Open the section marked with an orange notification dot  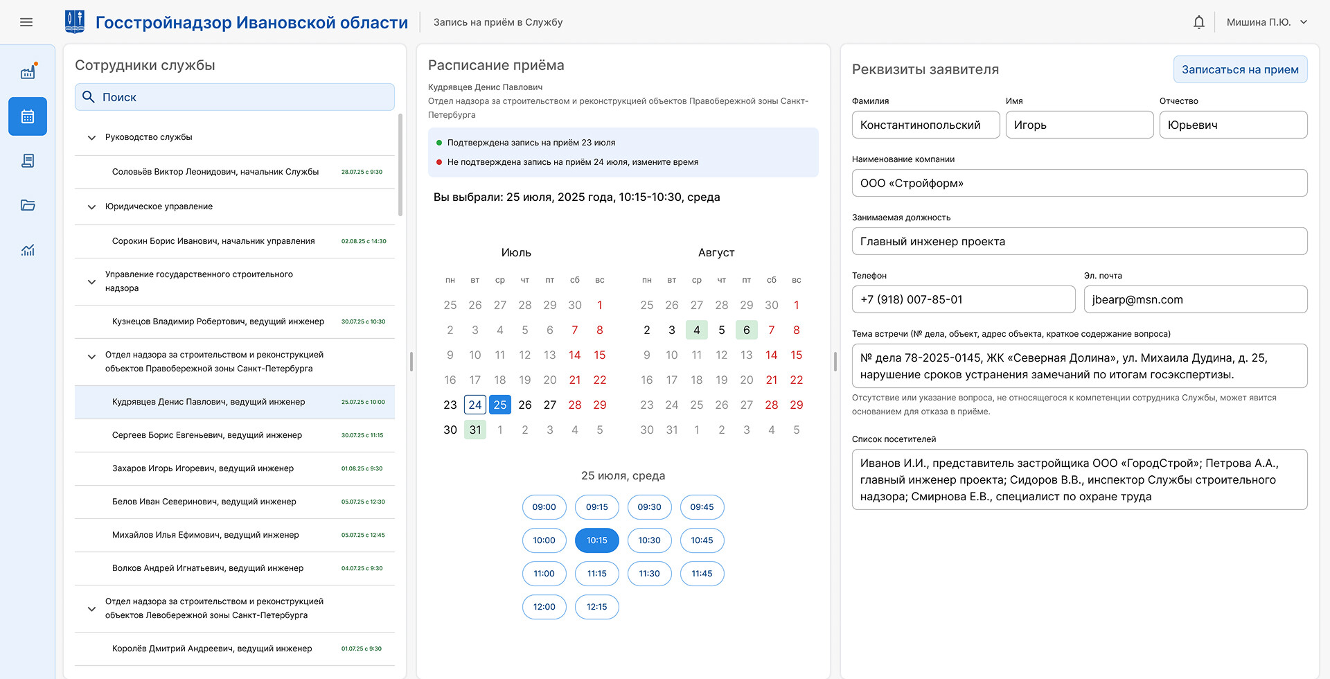click(28, 72)
